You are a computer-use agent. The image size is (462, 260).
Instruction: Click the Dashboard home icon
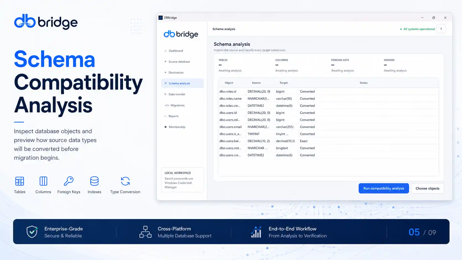(166, 51)
